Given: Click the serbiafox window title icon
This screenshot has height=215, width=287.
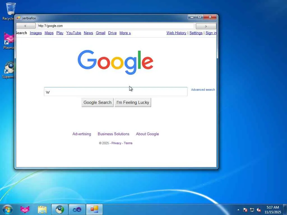Looking at the screenshot, I should pyautogui.click(x=18, y=18).
